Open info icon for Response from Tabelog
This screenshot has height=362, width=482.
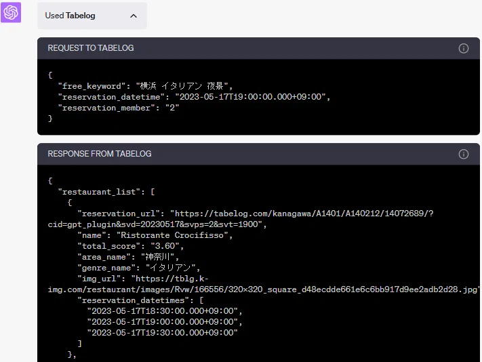click(x=464, y=154)
